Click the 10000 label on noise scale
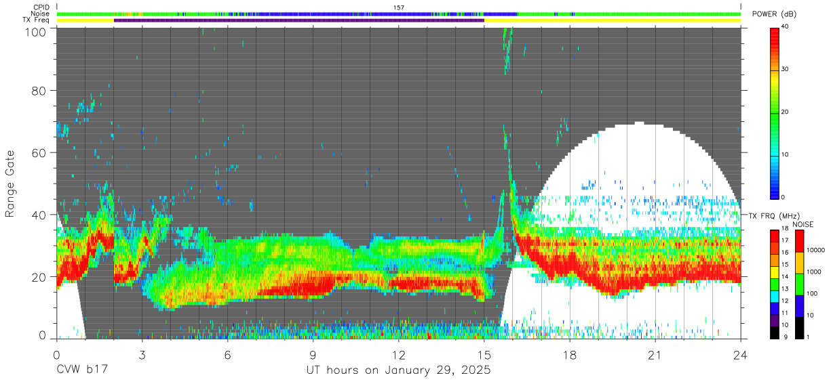Viewport: 833px width, 384px height. 817,250
